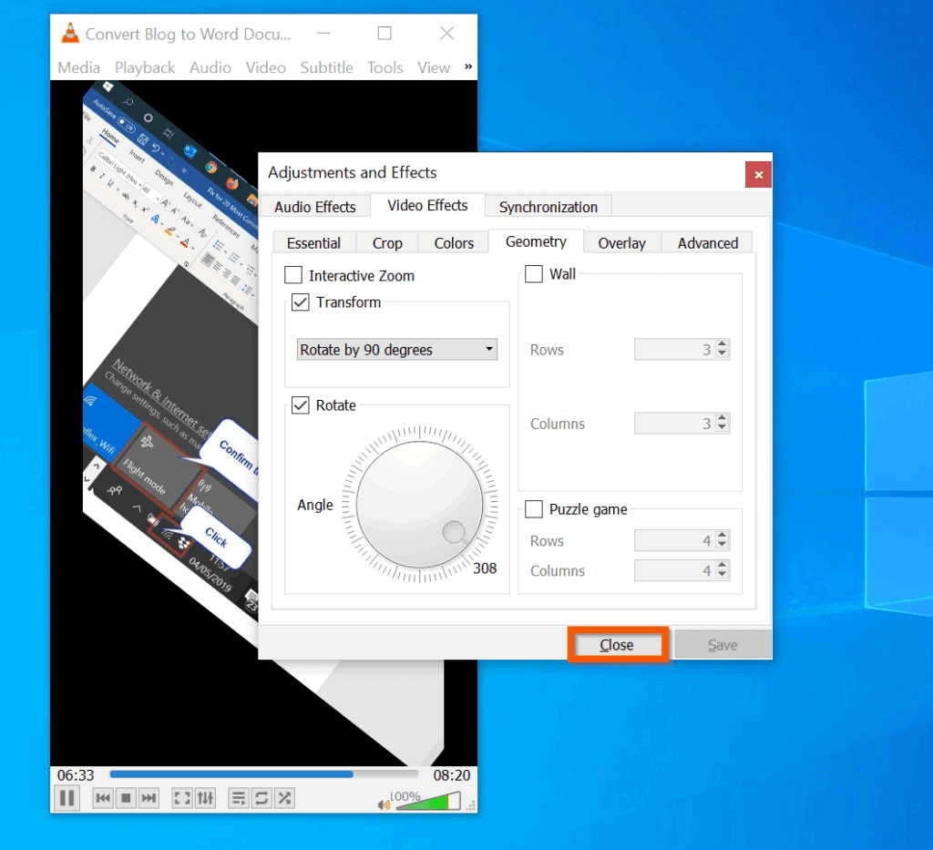Viewport: 933px width, 850px height.
Task: Jump back to the previous media item
Action: point(102,797)
